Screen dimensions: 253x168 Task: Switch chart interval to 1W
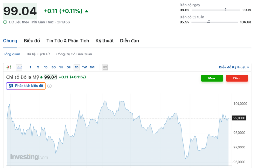click(x=84, y=67)
